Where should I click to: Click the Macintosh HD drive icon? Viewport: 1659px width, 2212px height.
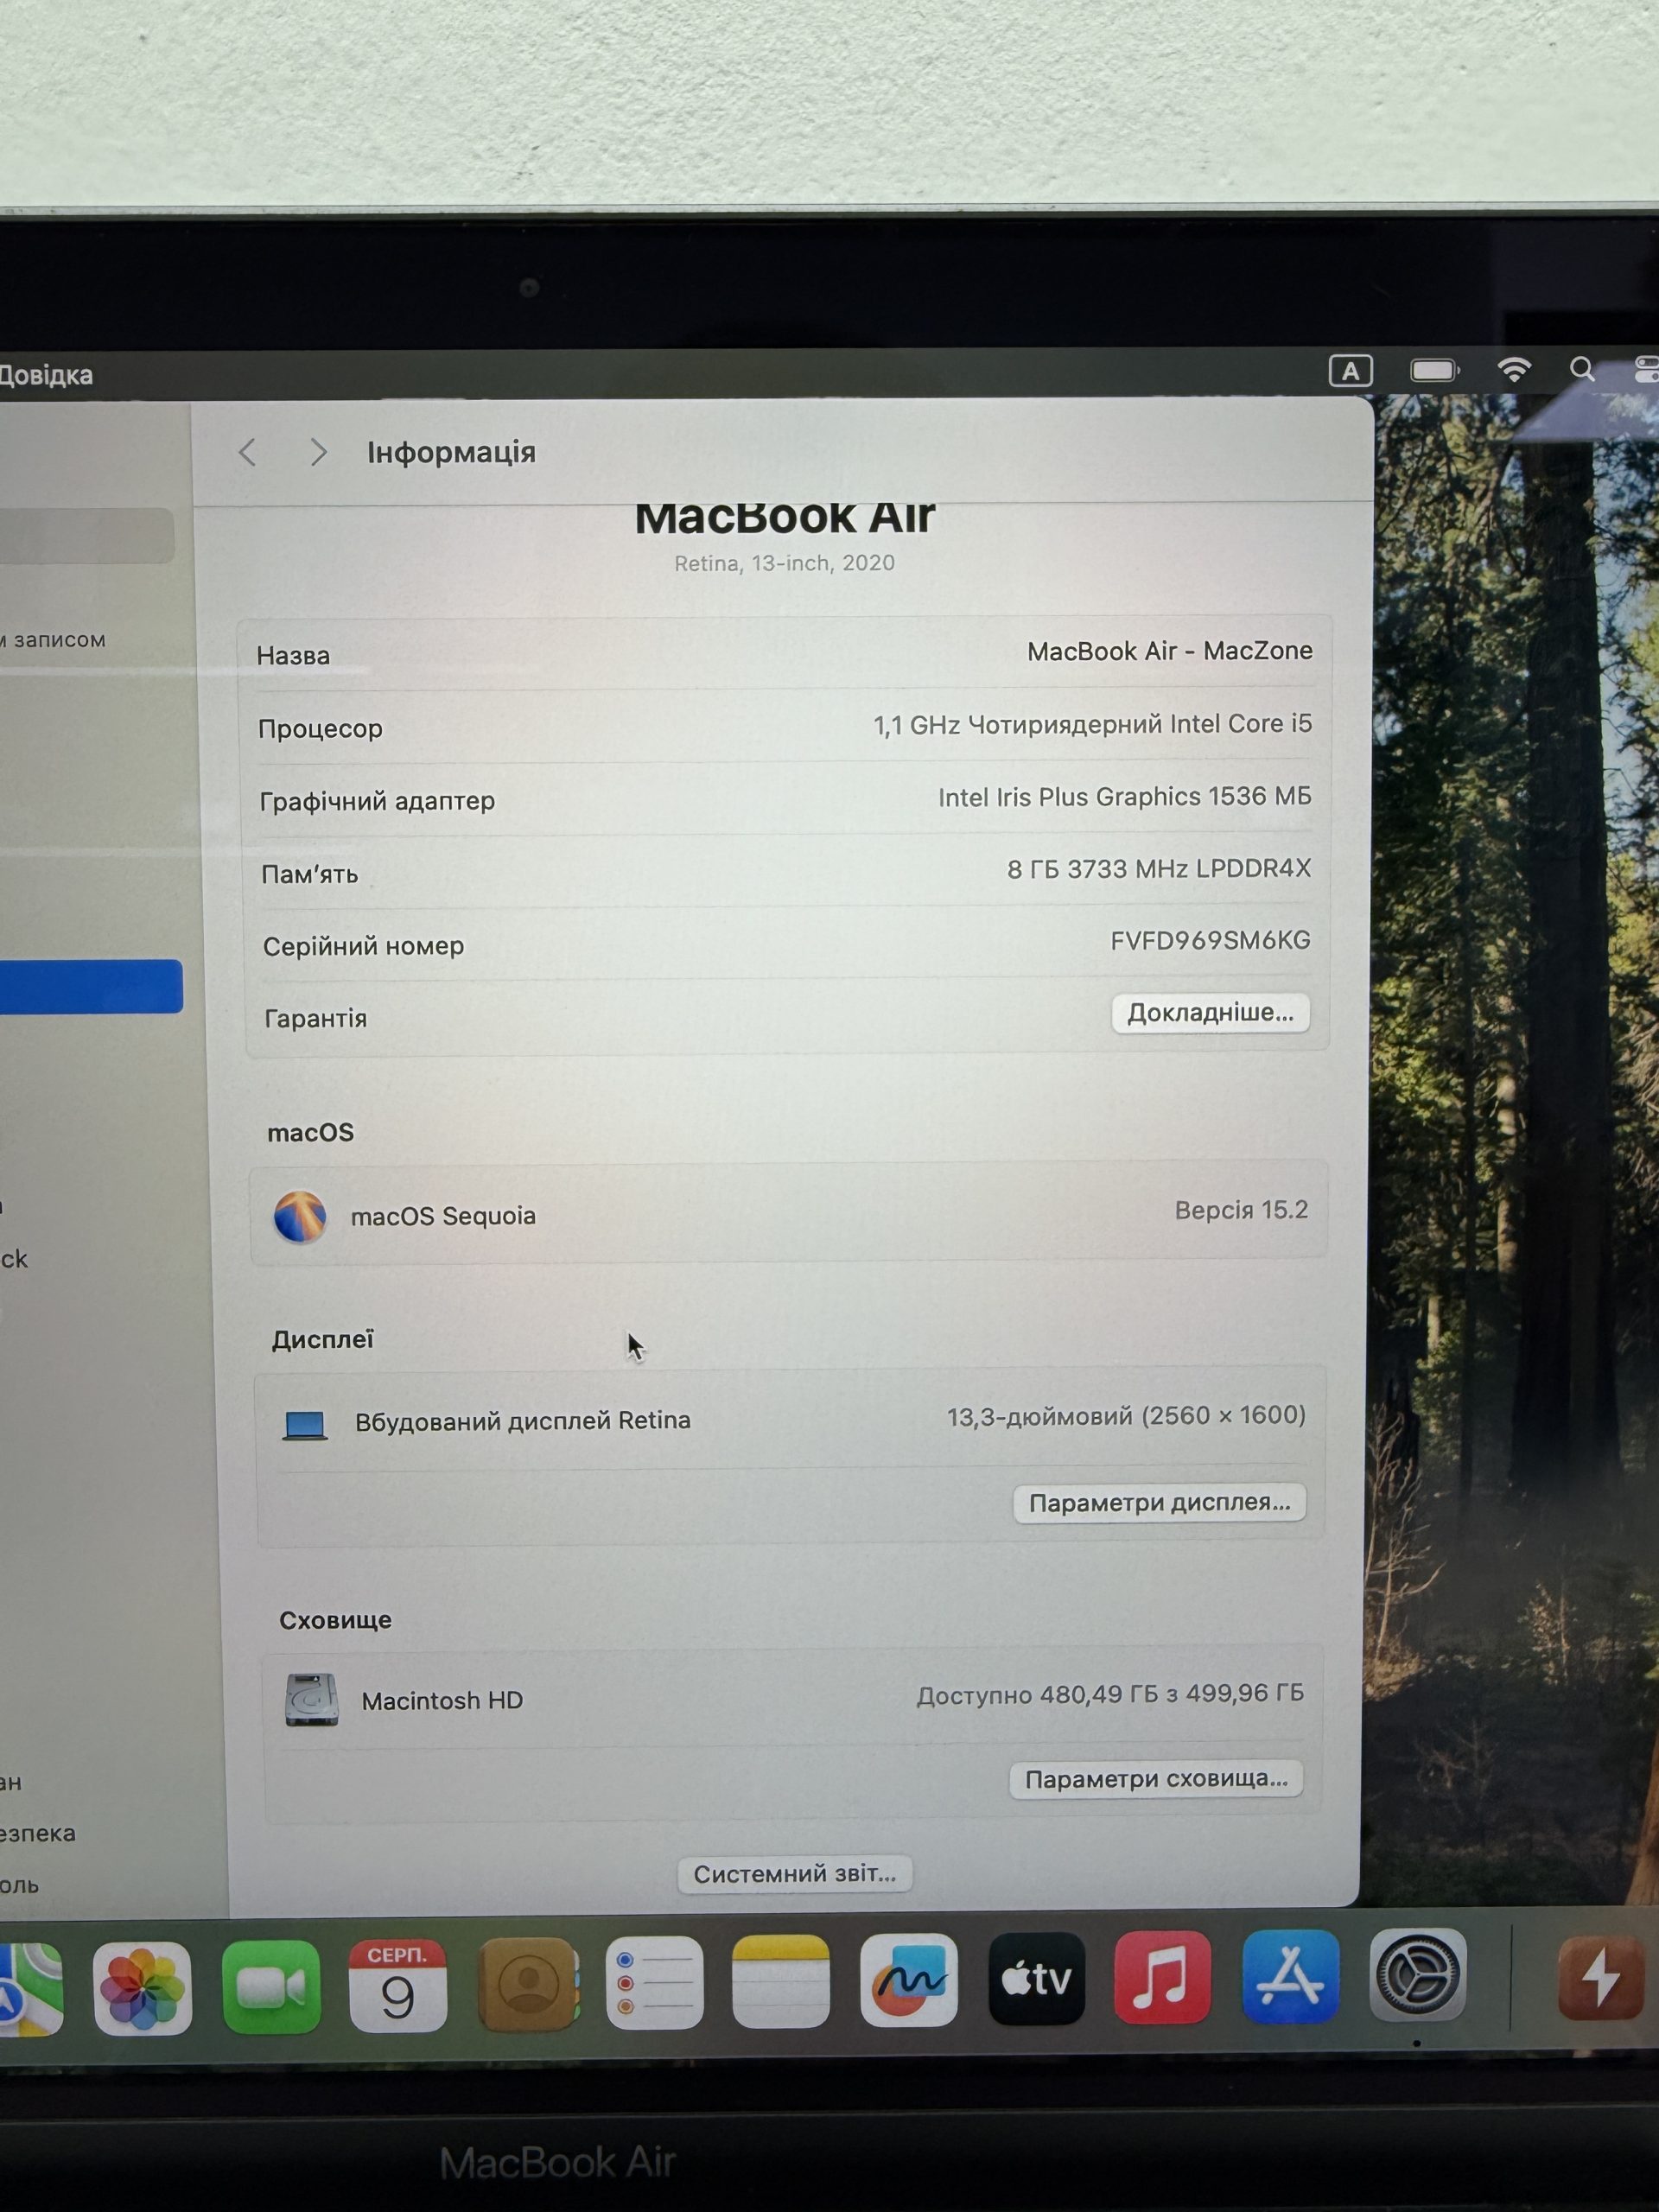[x=311, y=1700]
